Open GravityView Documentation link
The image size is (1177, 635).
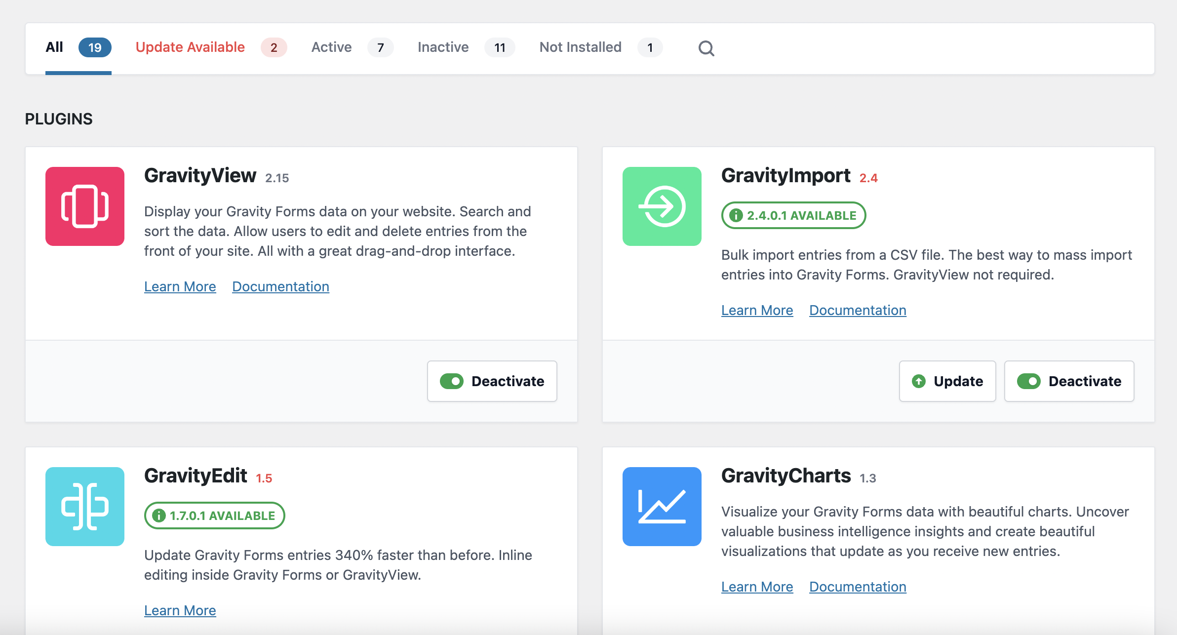[280, 286]
